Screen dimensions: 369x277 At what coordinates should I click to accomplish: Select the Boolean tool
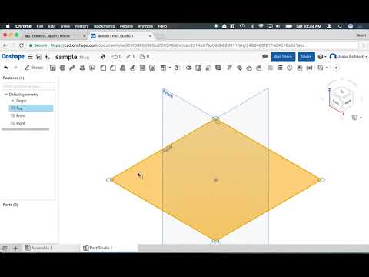point(189,68)
